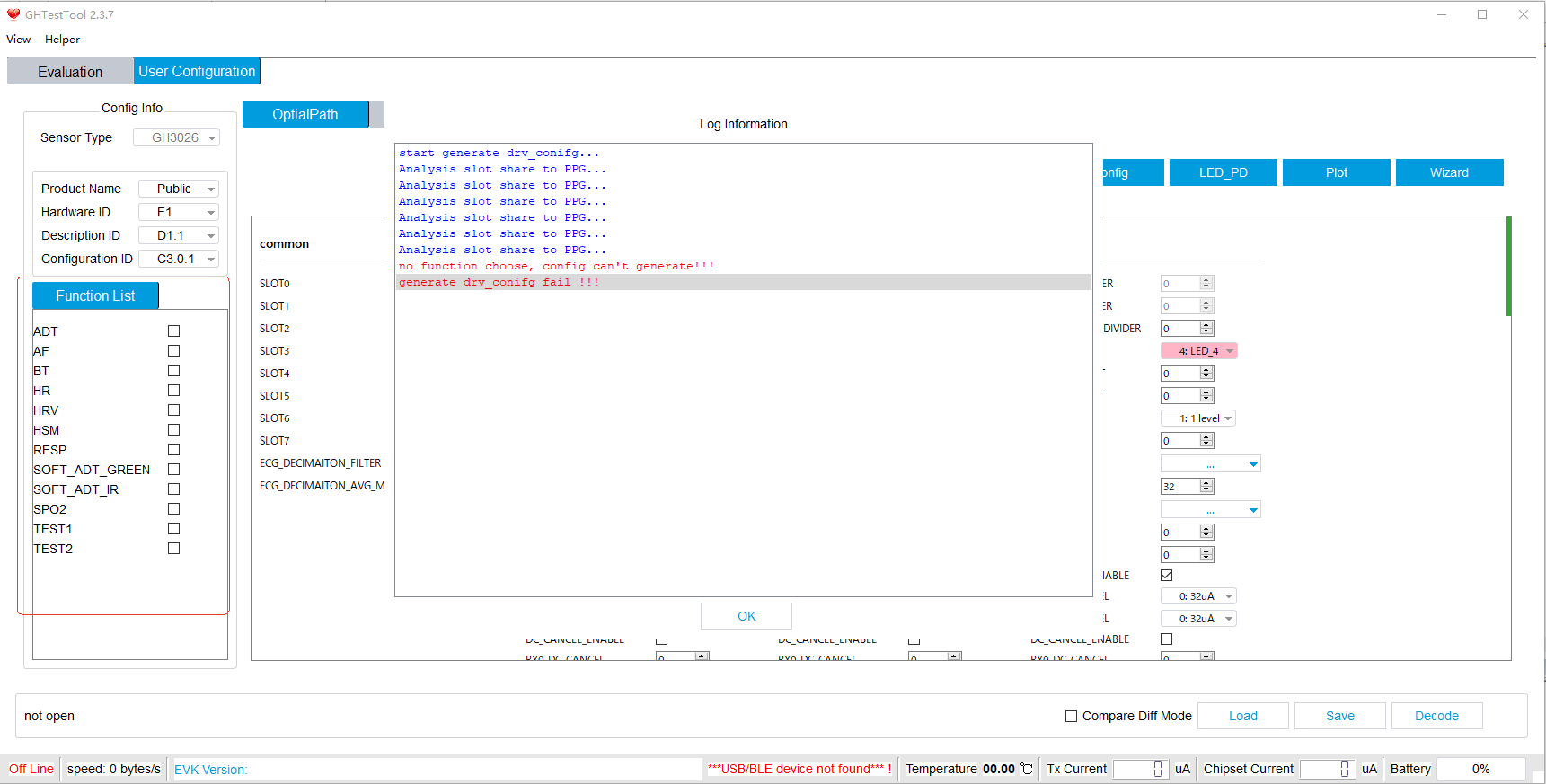Open the lower 0: 32uA dropdown

point(1198,619)
